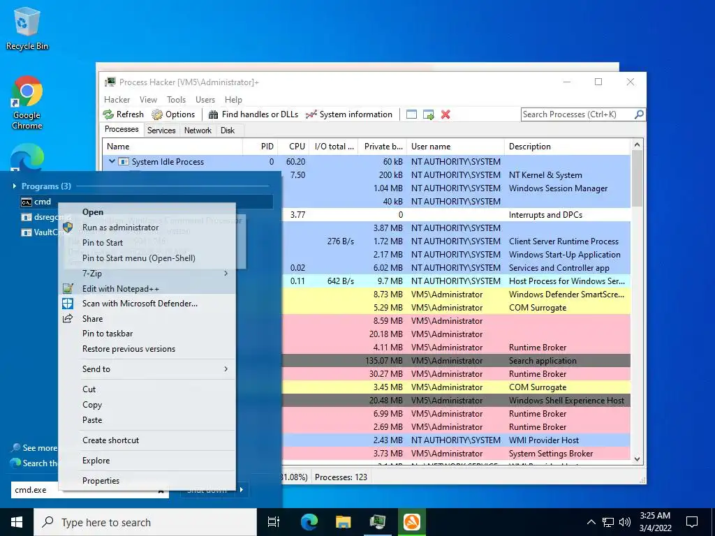Open the Shut down options arrow
This screenshot has width=715, height=536.
tap(242, 489)
